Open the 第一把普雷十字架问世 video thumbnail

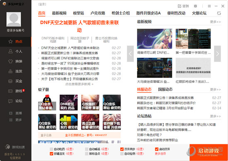pos(193,39)
